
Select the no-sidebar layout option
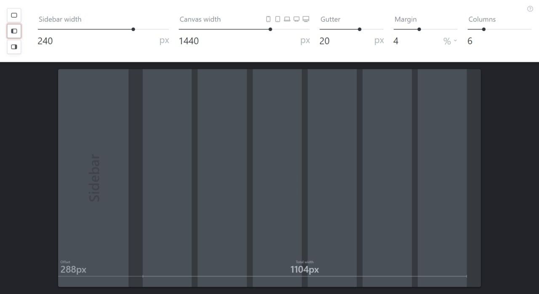pos(14,15)
